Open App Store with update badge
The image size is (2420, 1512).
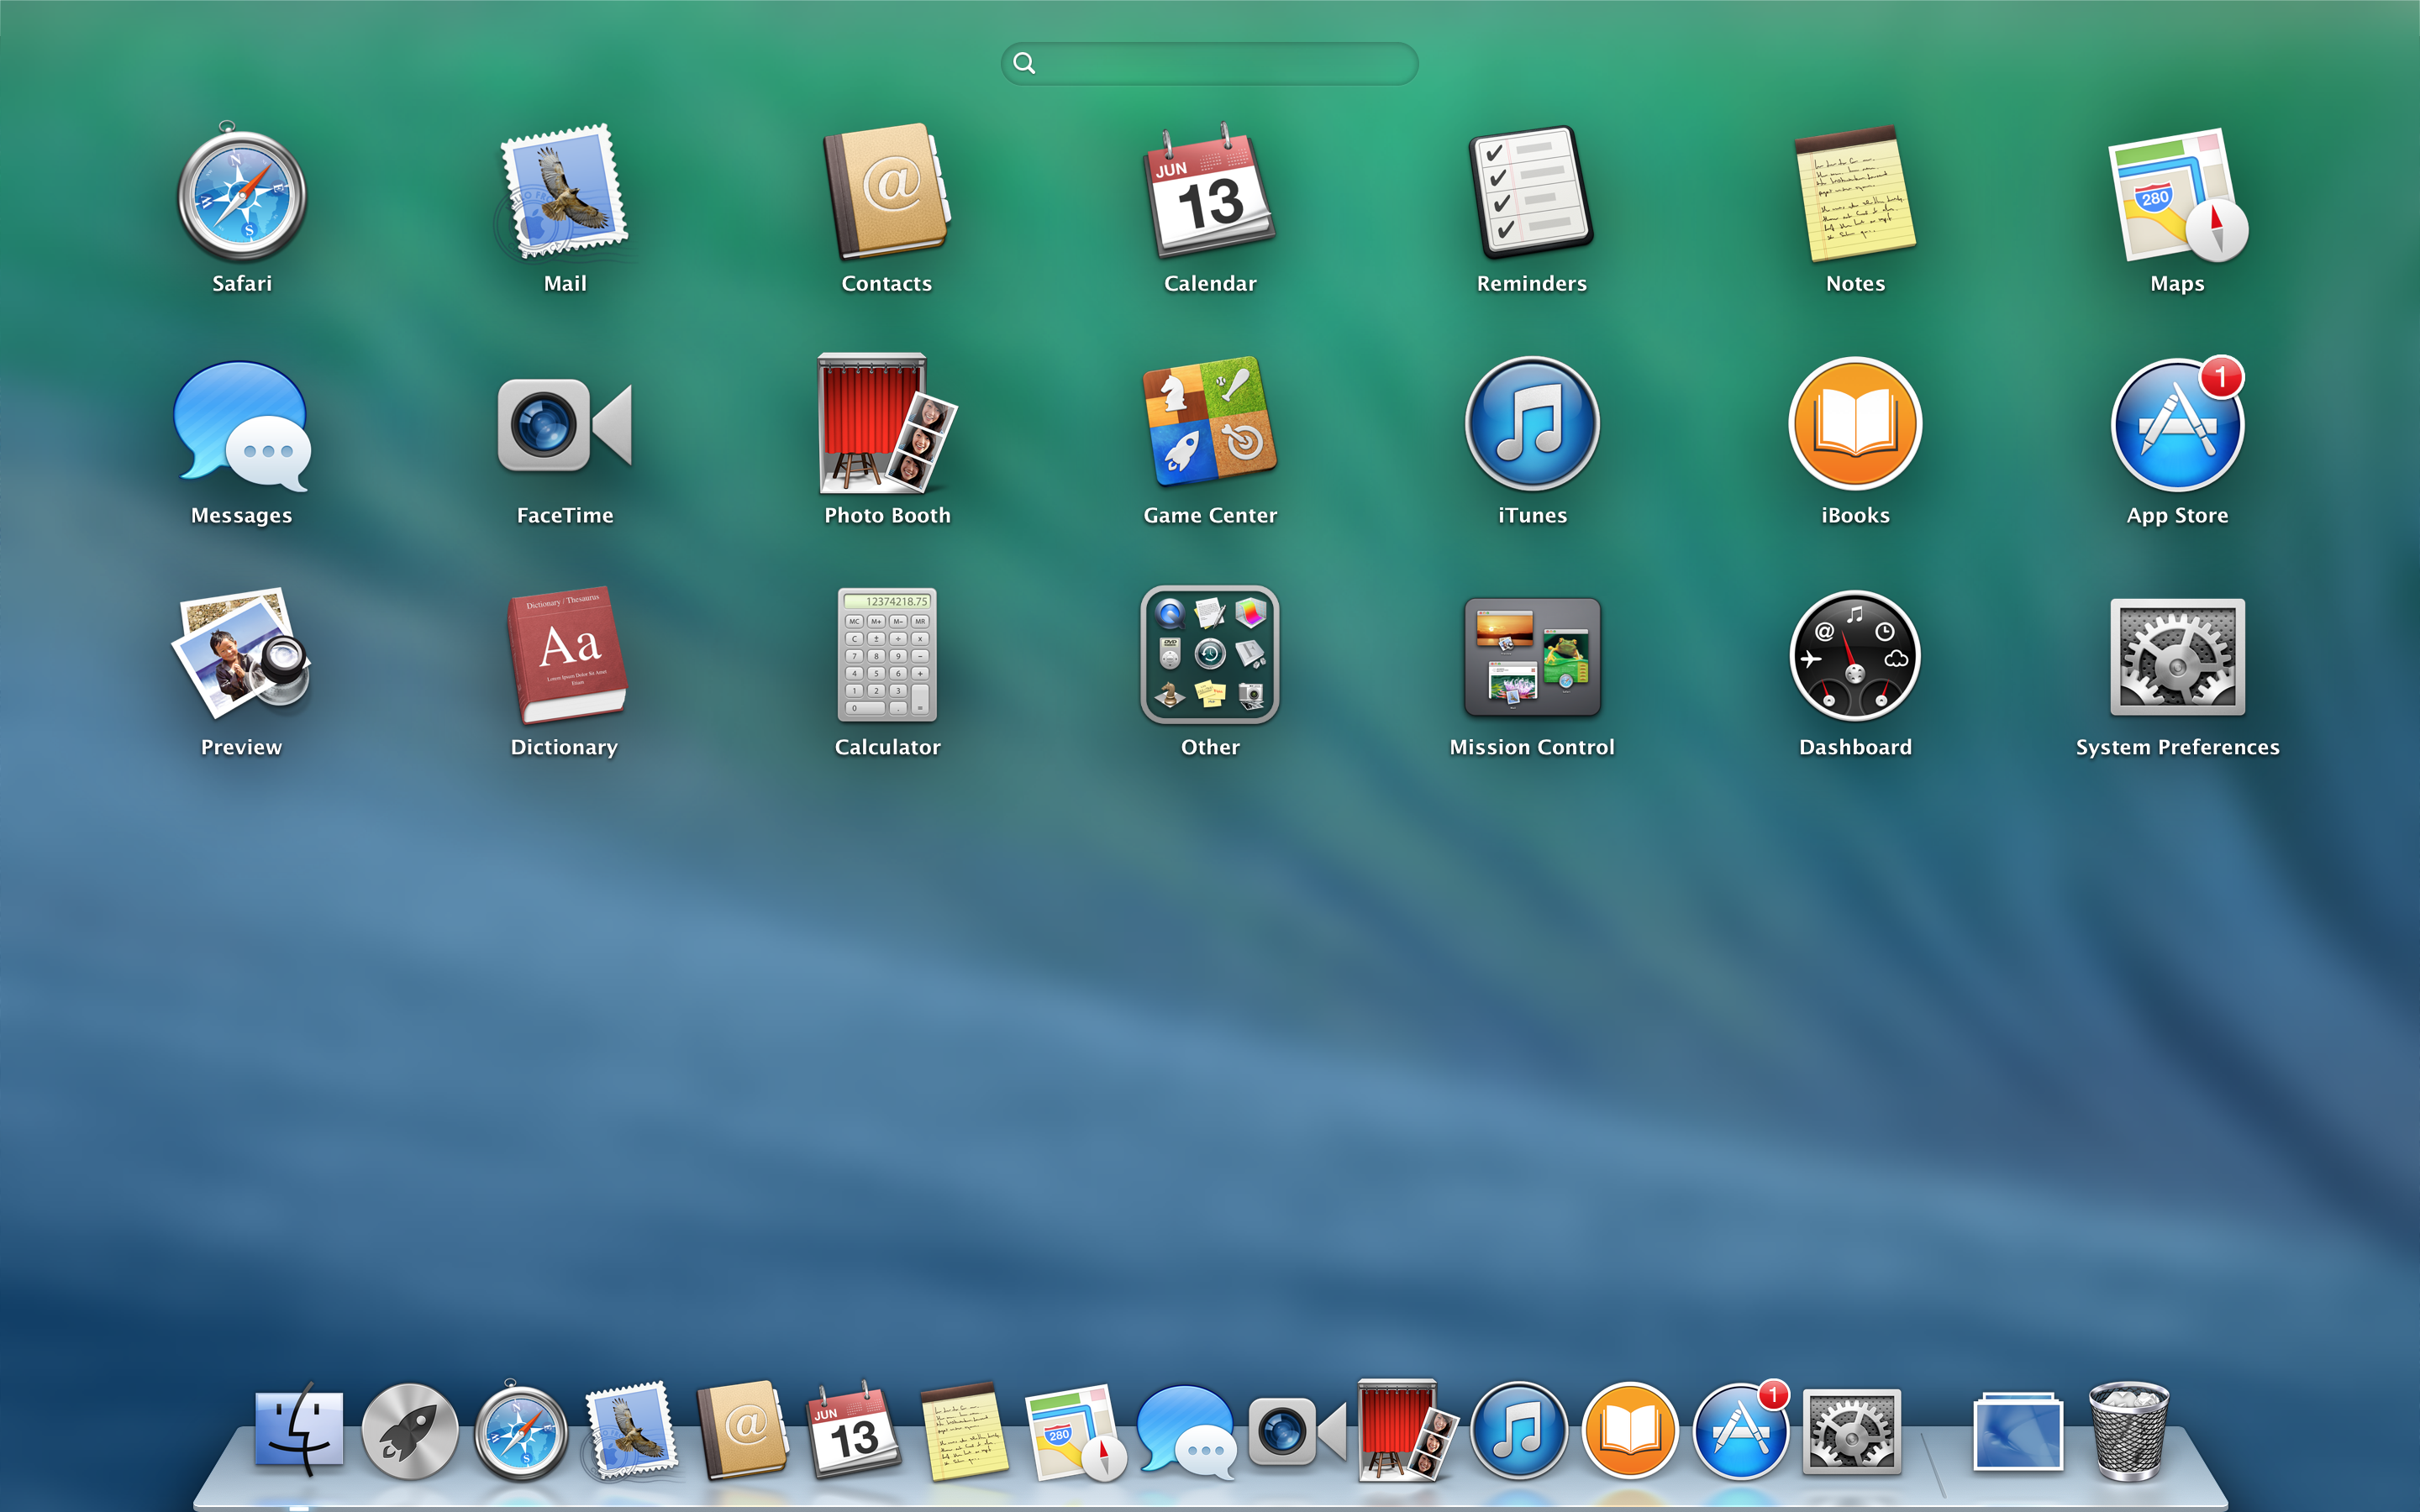pos(2177,426)
